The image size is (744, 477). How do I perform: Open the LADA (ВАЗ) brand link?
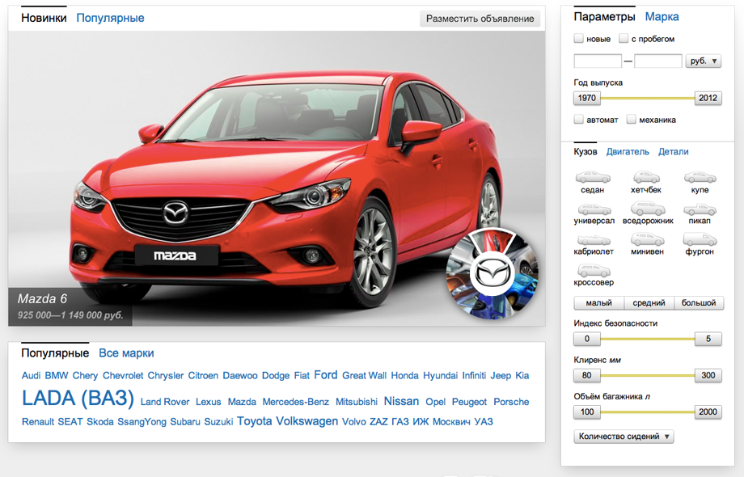pyautogui.click(x=78, y=399)
